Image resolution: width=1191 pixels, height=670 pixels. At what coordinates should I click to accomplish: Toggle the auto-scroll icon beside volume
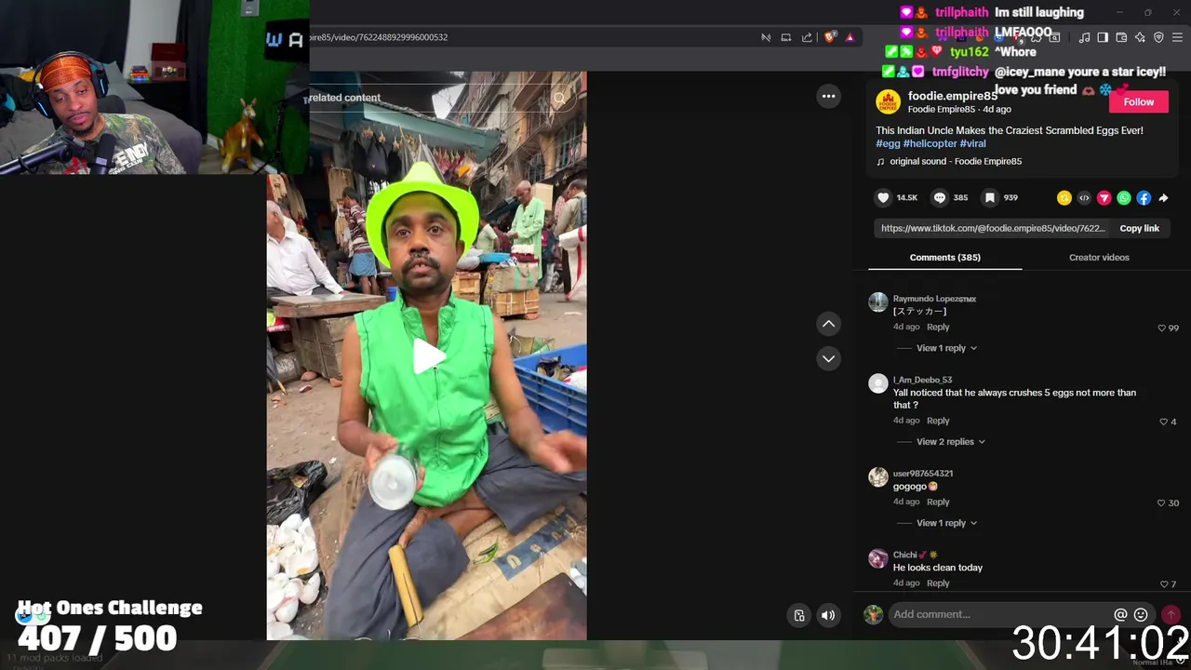pos(798,615)
